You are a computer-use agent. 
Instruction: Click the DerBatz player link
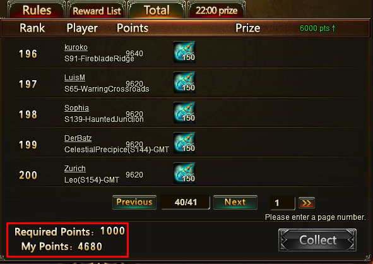pyautogui.click(x=78, y=138)
